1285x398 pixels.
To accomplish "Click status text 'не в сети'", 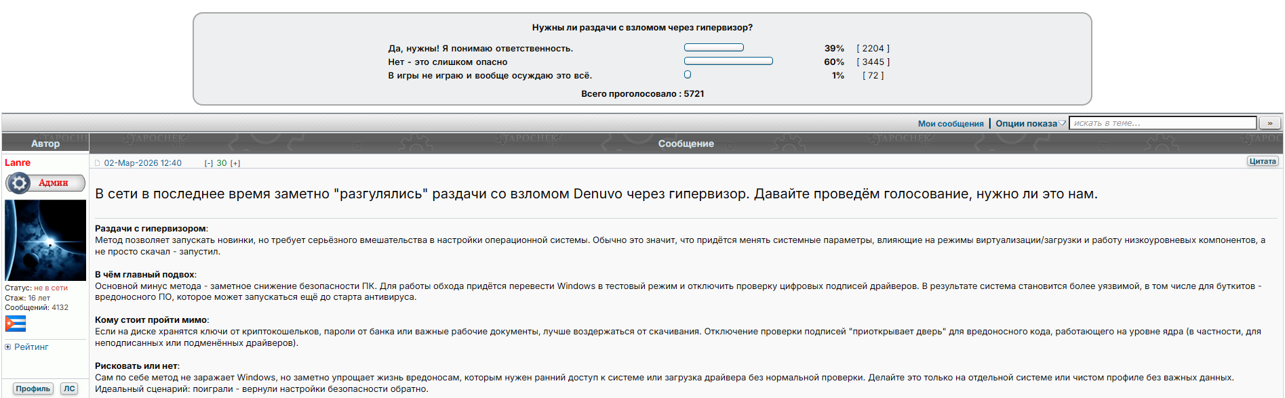I will coord(51,288).
